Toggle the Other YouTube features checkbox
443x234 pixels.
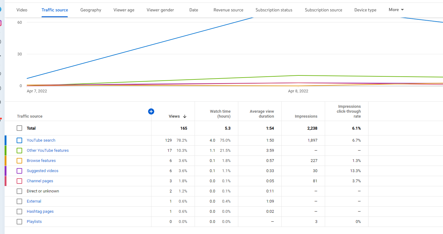19,150
